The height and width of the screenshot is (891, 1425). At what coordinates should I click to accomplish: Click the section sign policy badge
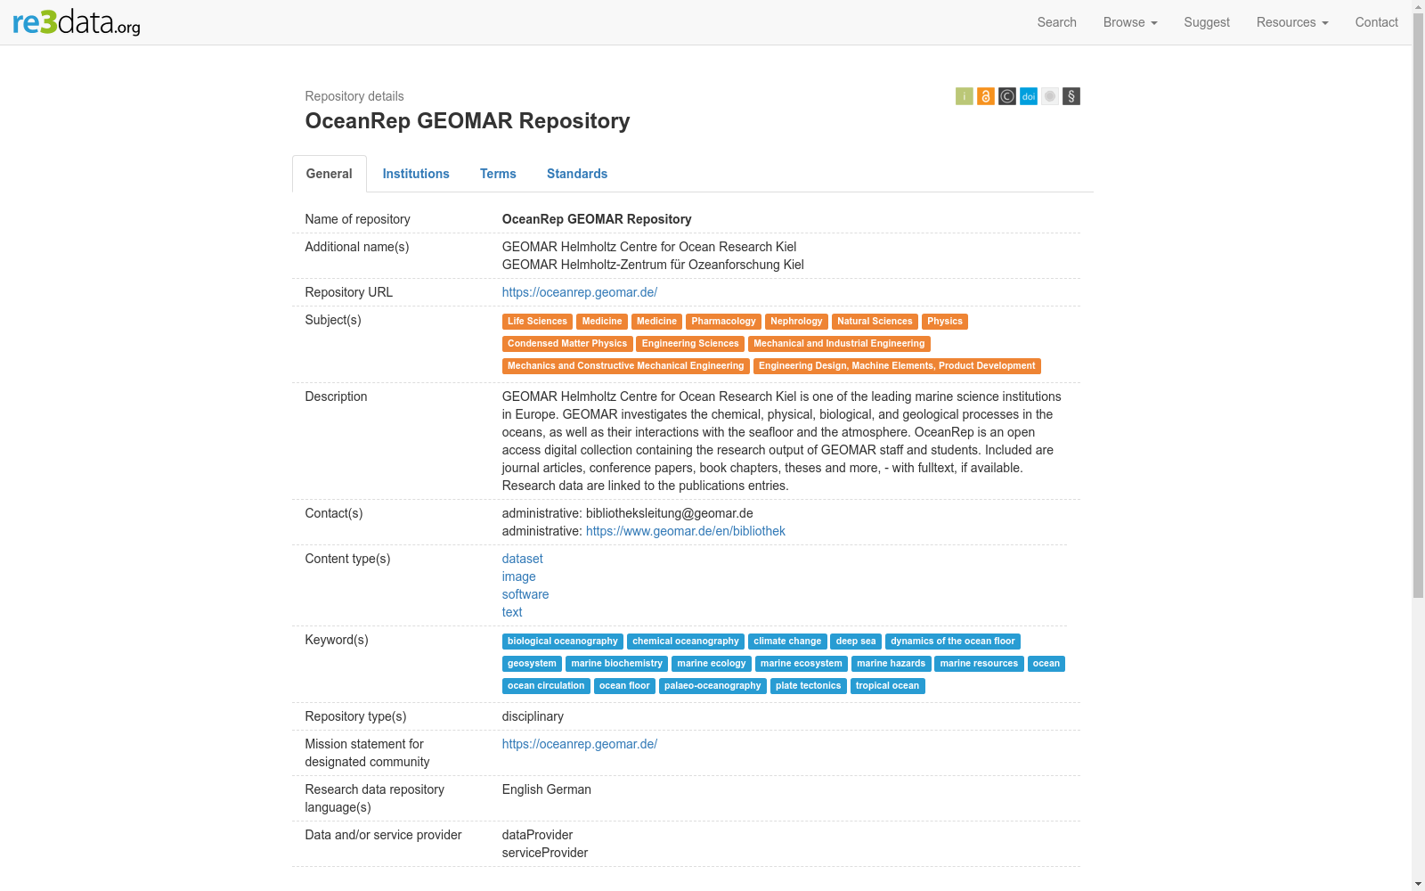1071,96
